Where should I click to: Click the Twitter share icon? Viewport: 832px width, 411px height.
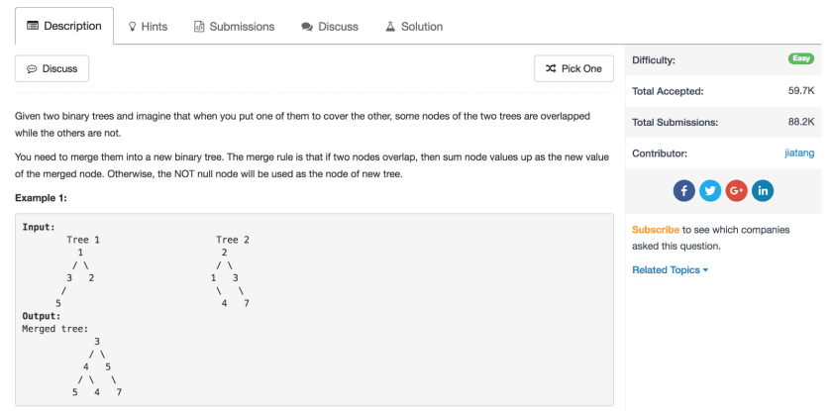710,191
